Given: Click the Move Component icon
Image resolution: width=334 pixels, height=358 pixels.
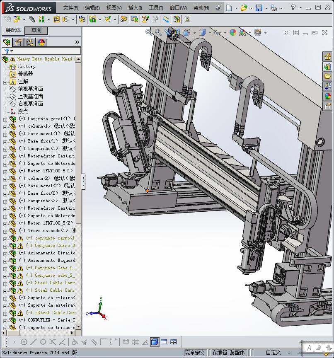Looking at the screenshot, I should (x=66, y=19).
